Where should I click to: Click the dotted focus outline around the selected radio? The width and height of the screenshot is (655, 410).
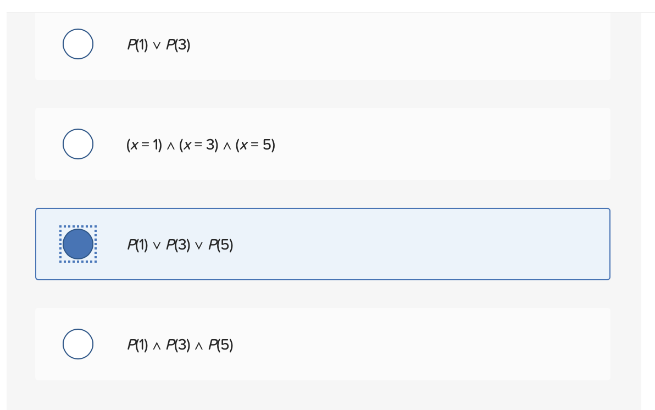[77, 243]
